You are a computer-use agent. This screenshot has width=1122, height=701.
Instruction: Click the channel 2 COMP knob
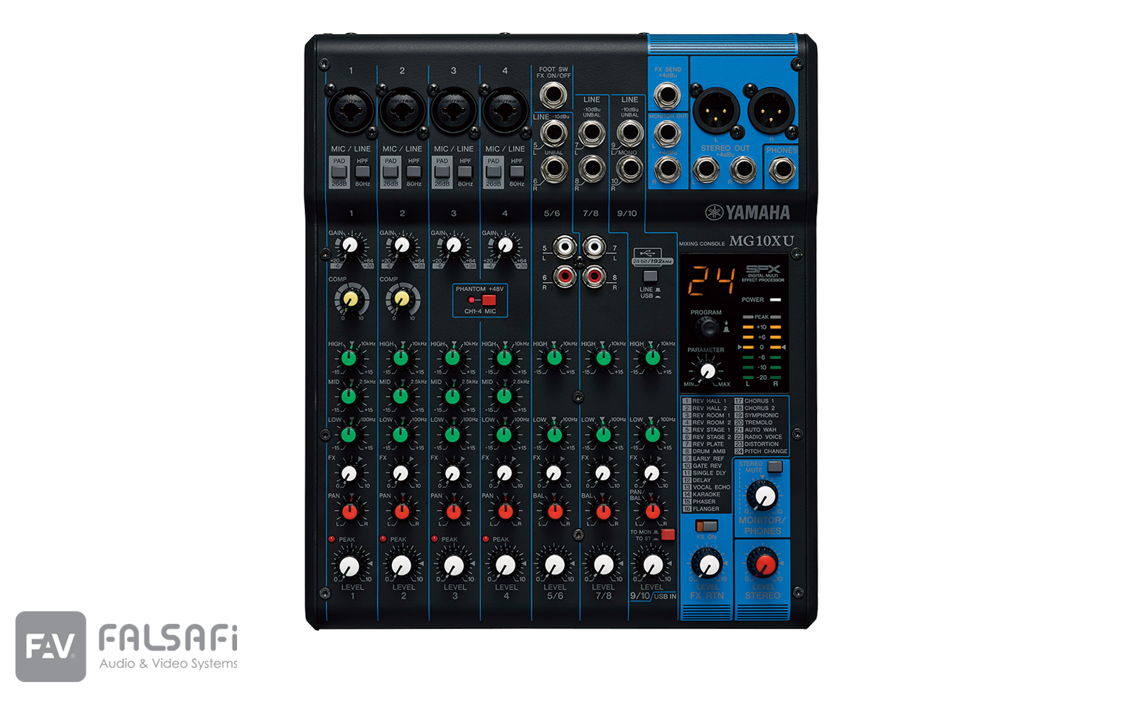[x=403, y=300]
